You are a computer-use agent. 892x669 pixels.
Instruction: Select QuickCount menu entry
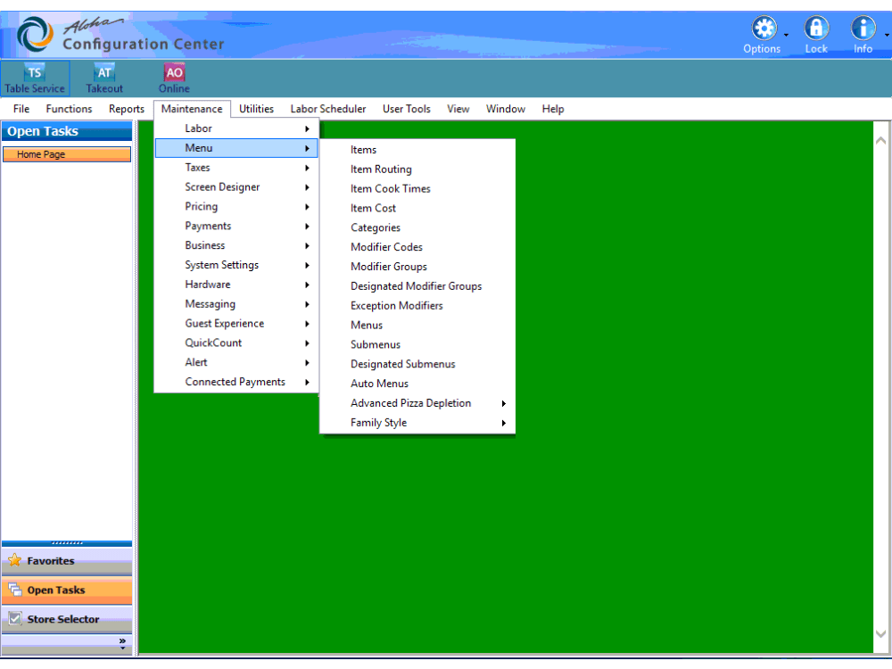pos(236,343)
